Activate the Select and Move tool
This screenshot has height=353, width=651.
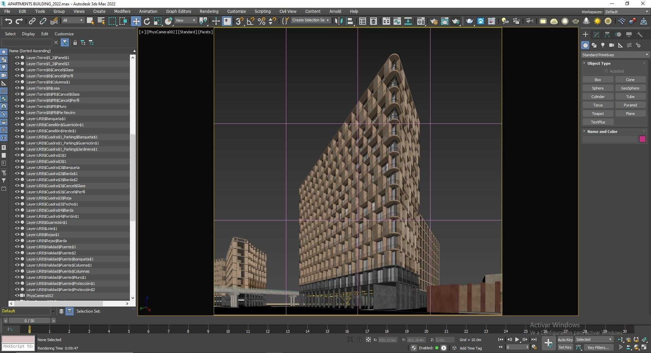(x=136, y=21)
